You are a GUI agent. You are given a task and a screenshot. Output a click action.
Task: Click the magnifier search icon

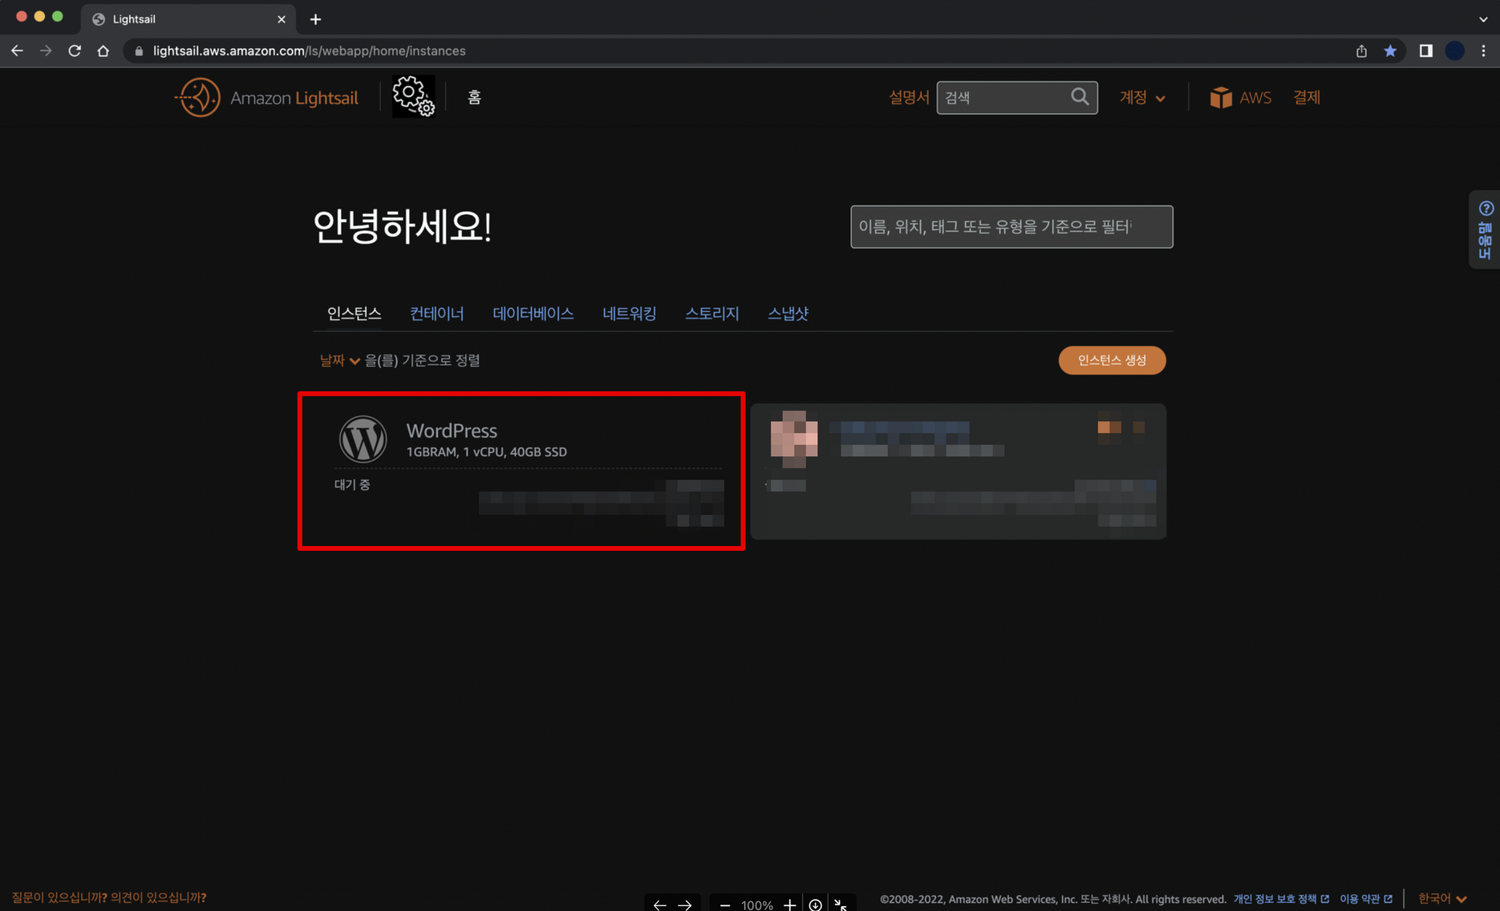(1080, 97)
